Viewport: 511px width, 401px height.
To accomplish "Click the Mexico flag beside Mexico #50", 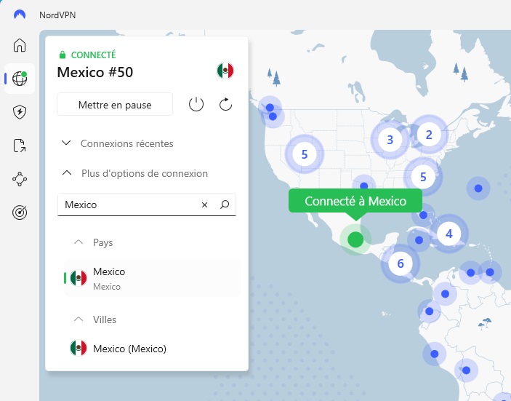I will click(x=225, y=71).
